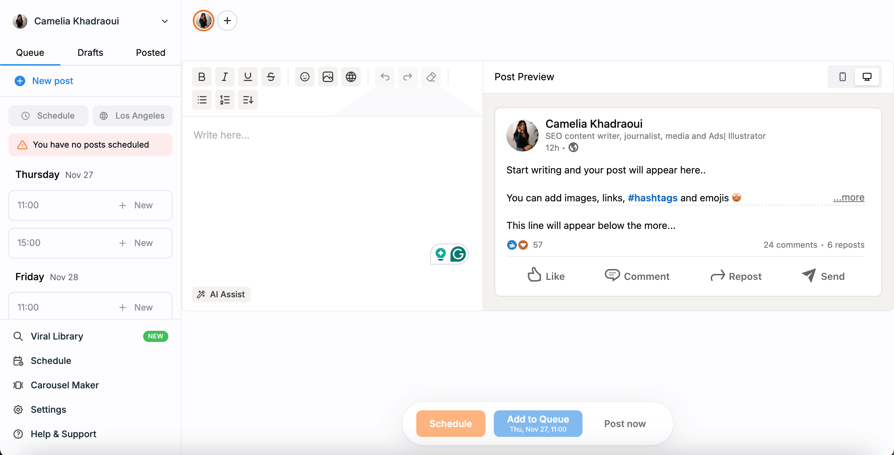Open Carousel Maker from sidebar

coord(65,385)
